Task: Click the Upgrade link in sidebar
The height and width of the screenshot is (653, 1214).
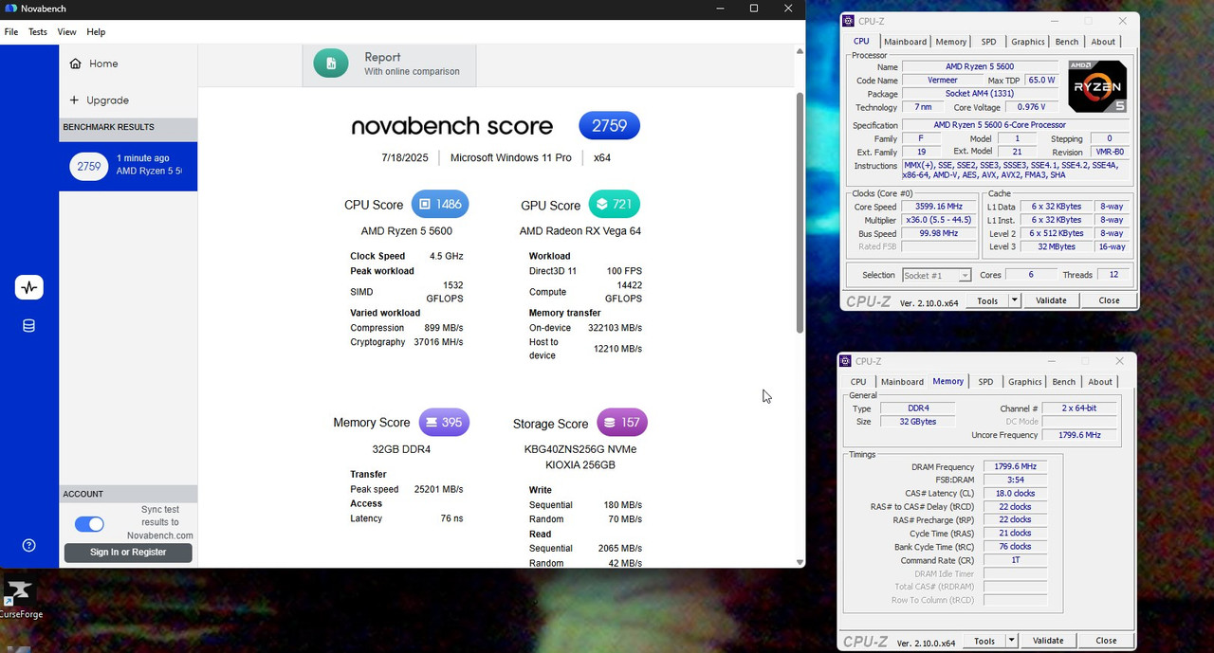Action: pos(108,100)
